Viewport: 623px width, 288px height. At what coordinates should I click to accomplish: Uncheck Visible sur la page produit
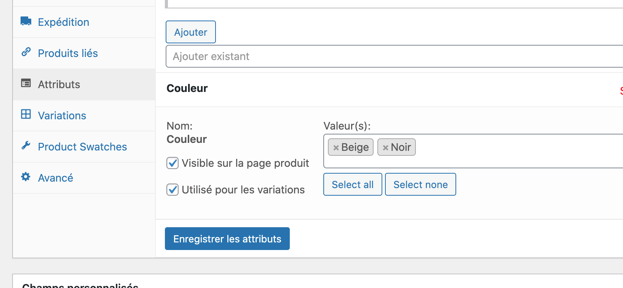pyautogui.click(x=173, y=163)
